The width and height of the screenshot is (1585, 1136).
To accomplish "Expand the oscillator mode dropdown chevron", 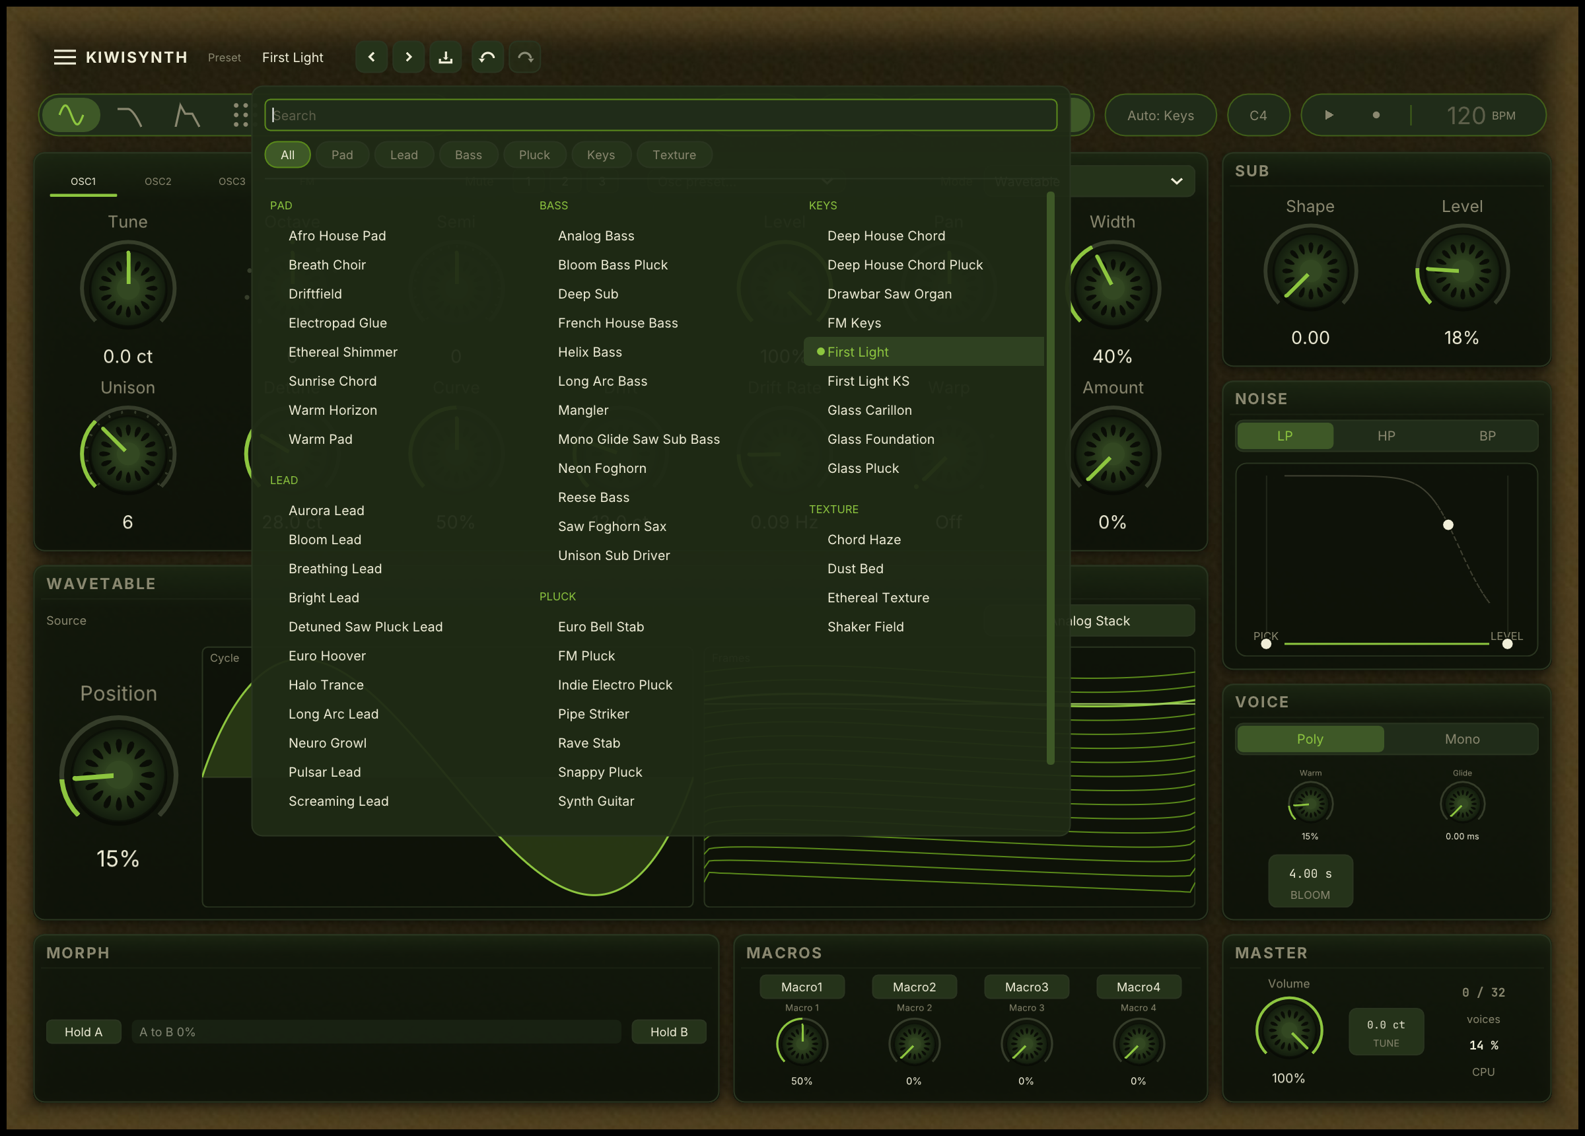I will click(1177, 181).
